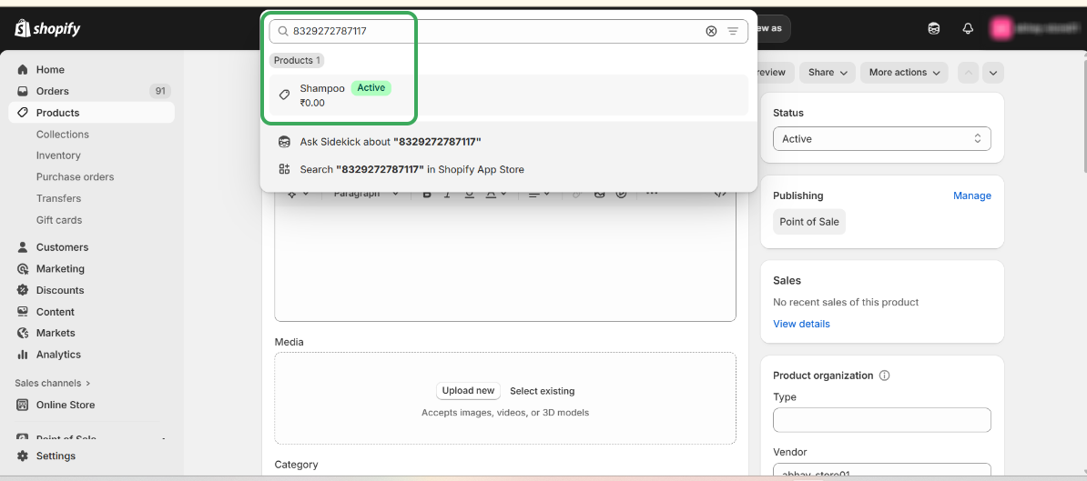The width and height of the screenshot is (1087, 481).
Task: Click Upload new media button
Action: [468, 391]
